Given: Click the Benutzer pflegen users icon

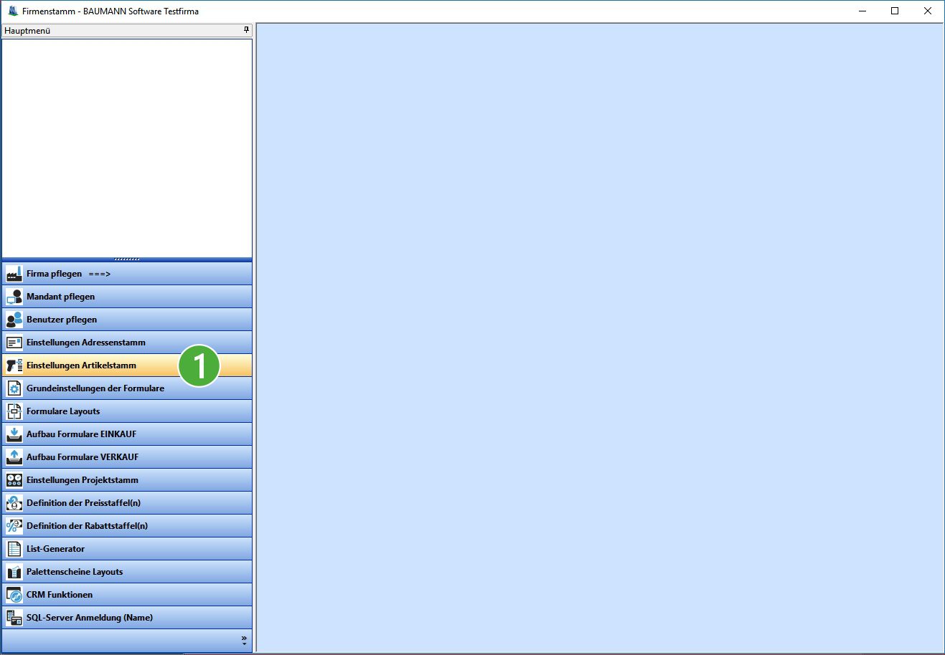Looking at the screenshot, I should click(x=14, y=320).
